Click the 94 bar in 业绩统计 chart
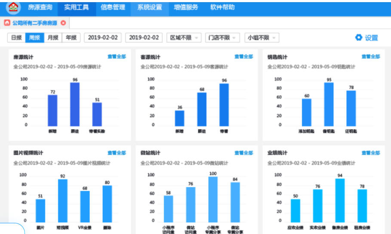 click(340, 200)
